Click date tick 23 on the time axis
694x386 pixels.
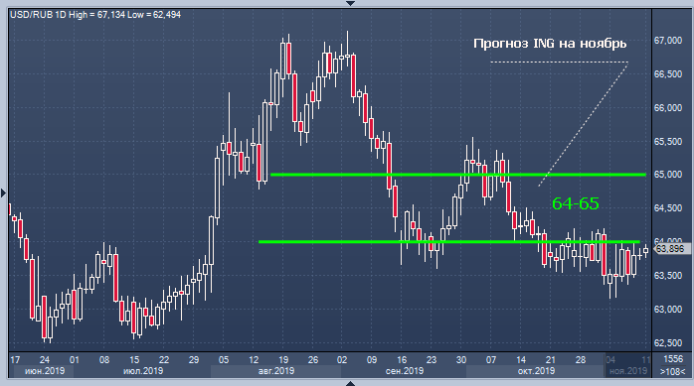[432, 360]
